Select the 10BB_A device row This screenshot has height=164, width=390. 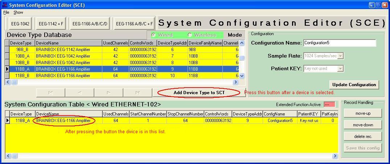click(x=122, y=56)
